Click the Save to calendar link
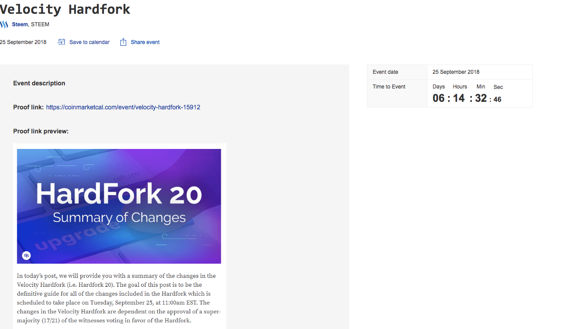The width and height of the screenshot is (582, 329). [x=89, y=42]
